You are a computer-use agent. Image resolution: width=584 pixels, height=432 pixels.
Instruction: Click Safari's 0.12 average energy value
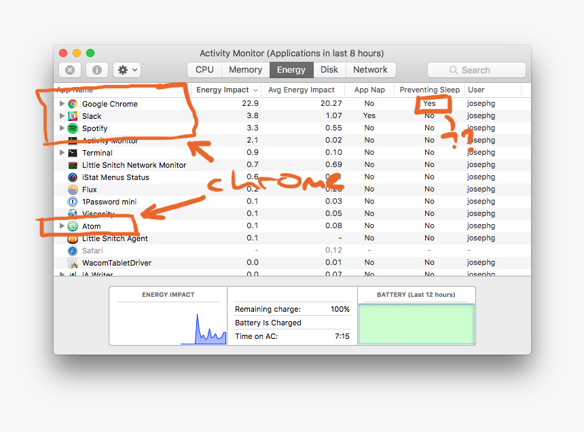tap(333, 250)
